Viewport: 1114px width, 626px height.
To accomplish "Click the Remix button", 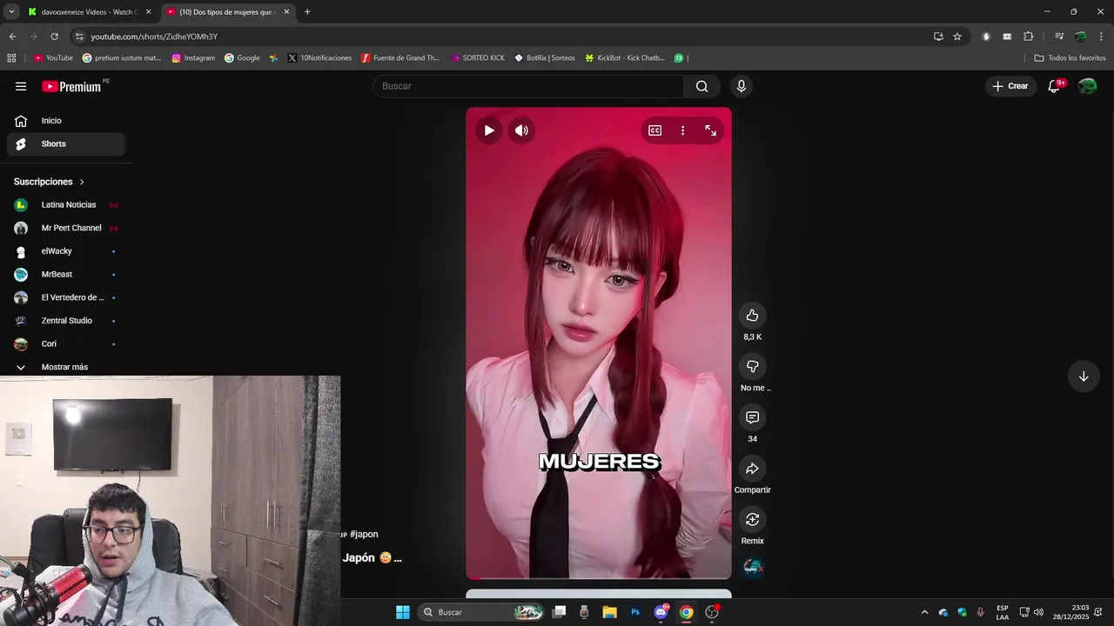I will (753, 519).
